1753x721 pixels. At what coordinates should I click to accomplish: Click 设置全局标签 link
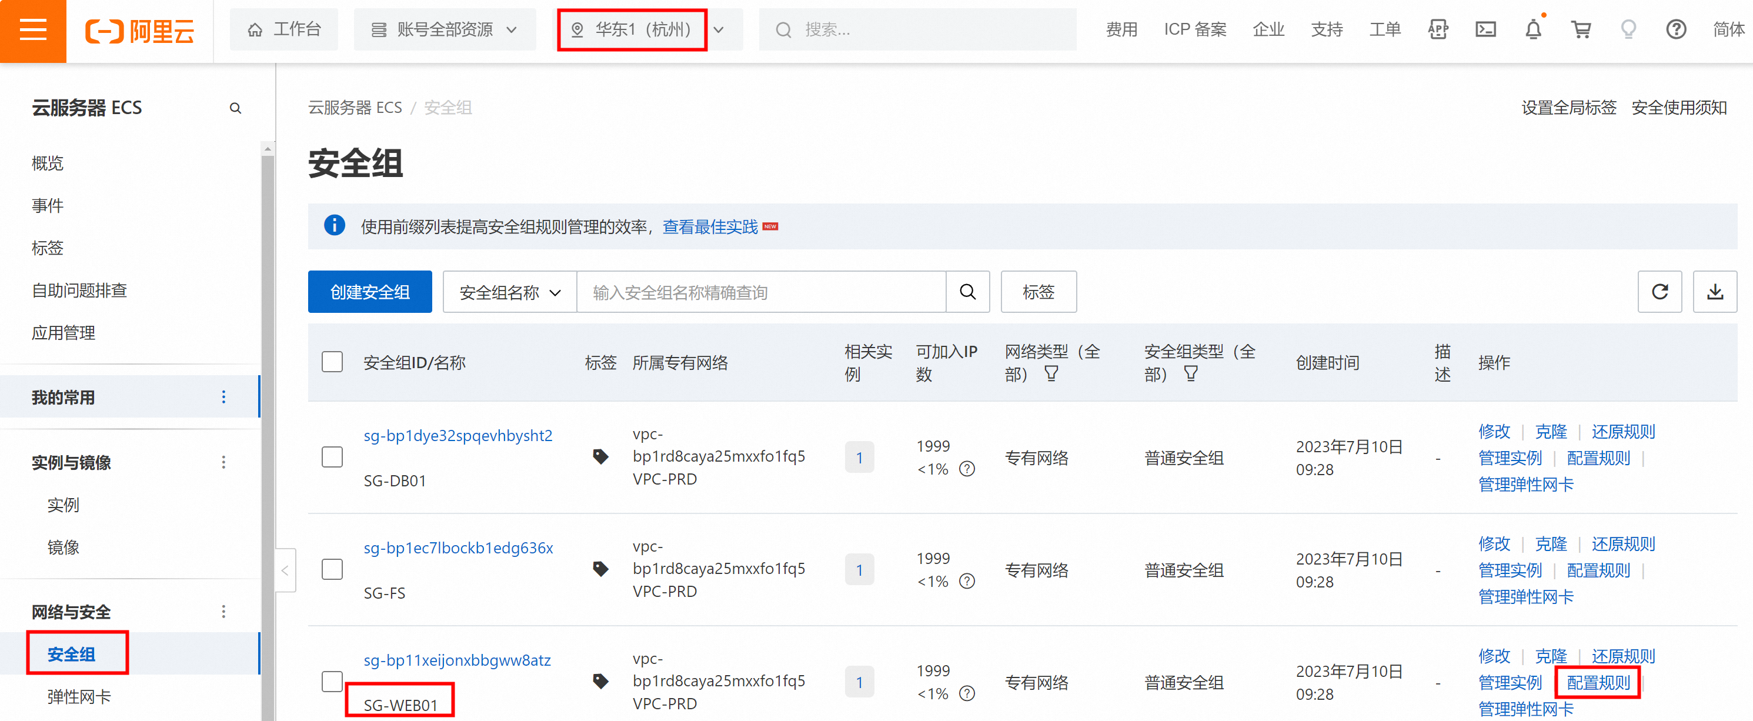[1570, 108]
